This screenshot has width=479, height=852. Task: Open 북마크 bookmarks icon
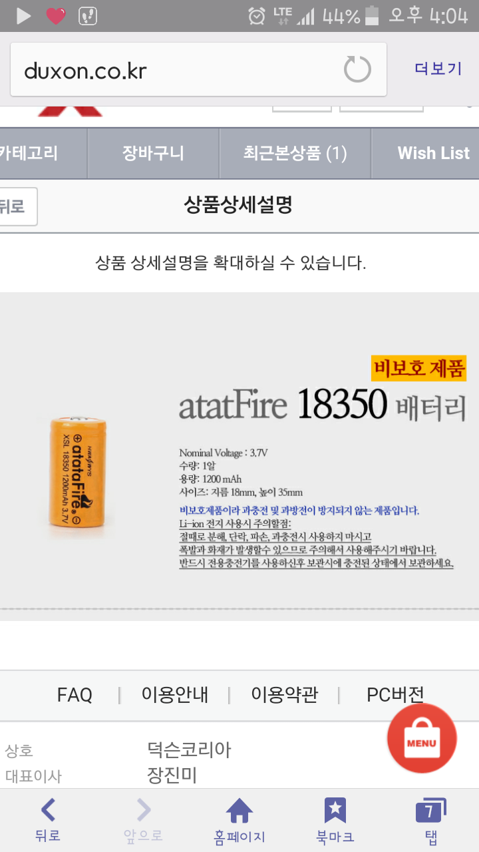coord(335,820)
